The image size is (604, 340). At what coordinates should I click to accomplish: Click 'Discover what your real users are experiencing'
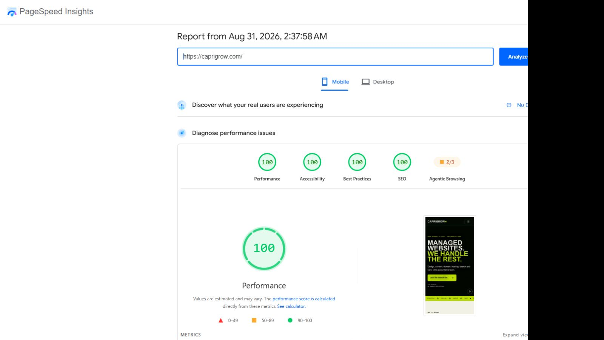(x=257, y=105)
